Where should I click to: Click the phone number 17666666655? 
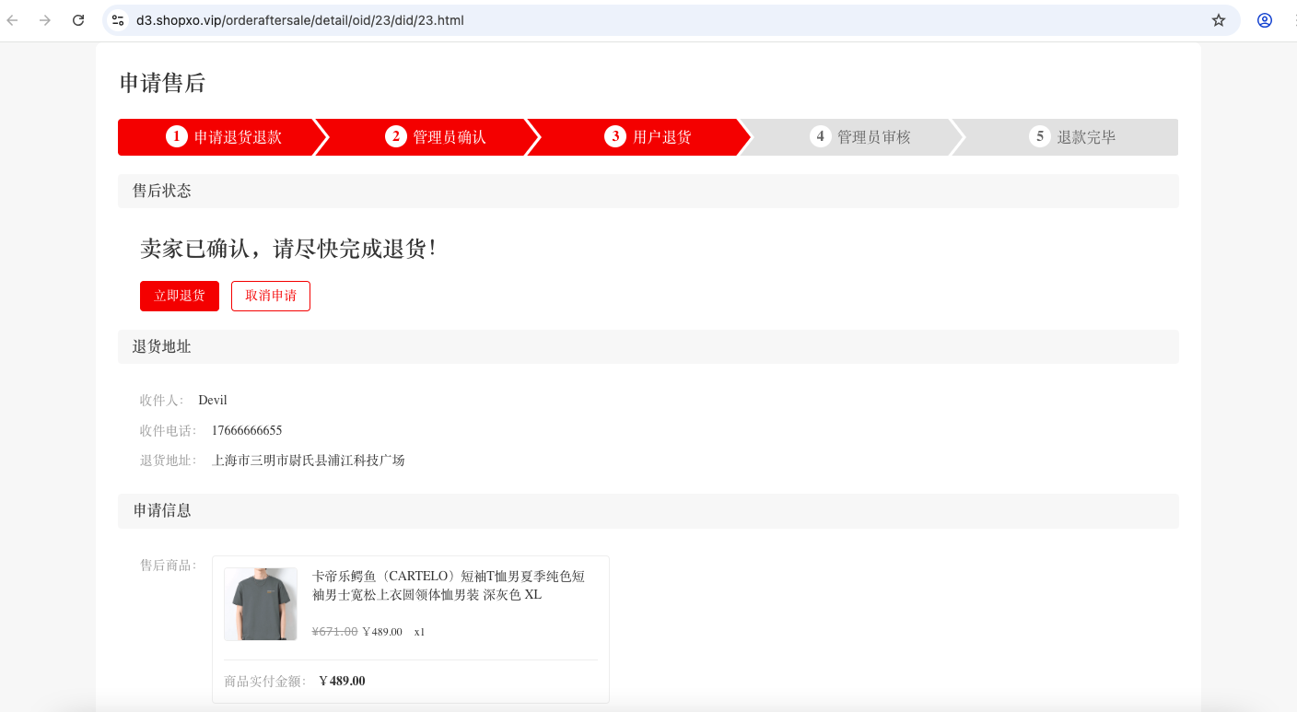[x=247, y=430]
